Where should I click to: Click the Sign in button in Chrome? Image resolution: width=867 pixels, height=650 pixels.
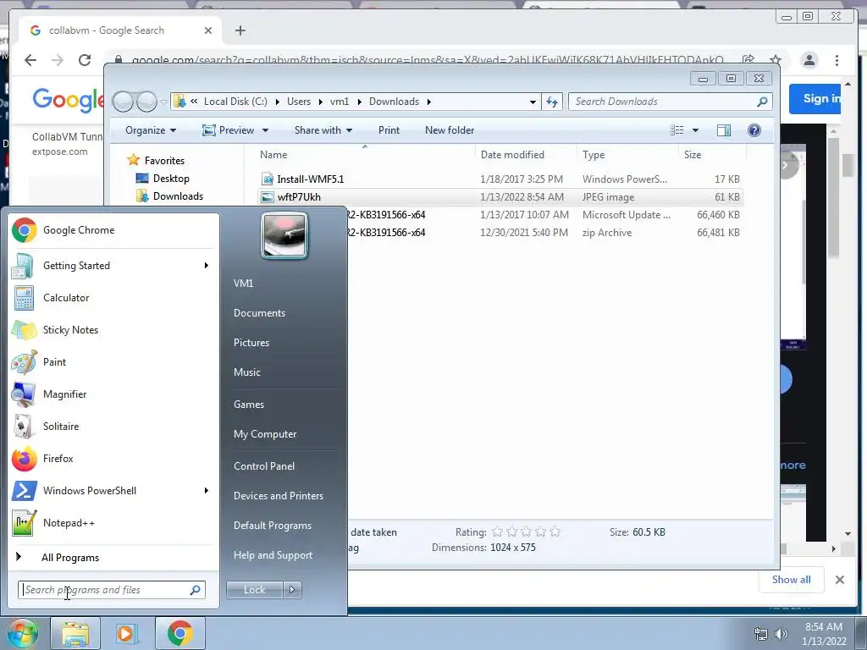pyautogui.click(x=816, y=99)
